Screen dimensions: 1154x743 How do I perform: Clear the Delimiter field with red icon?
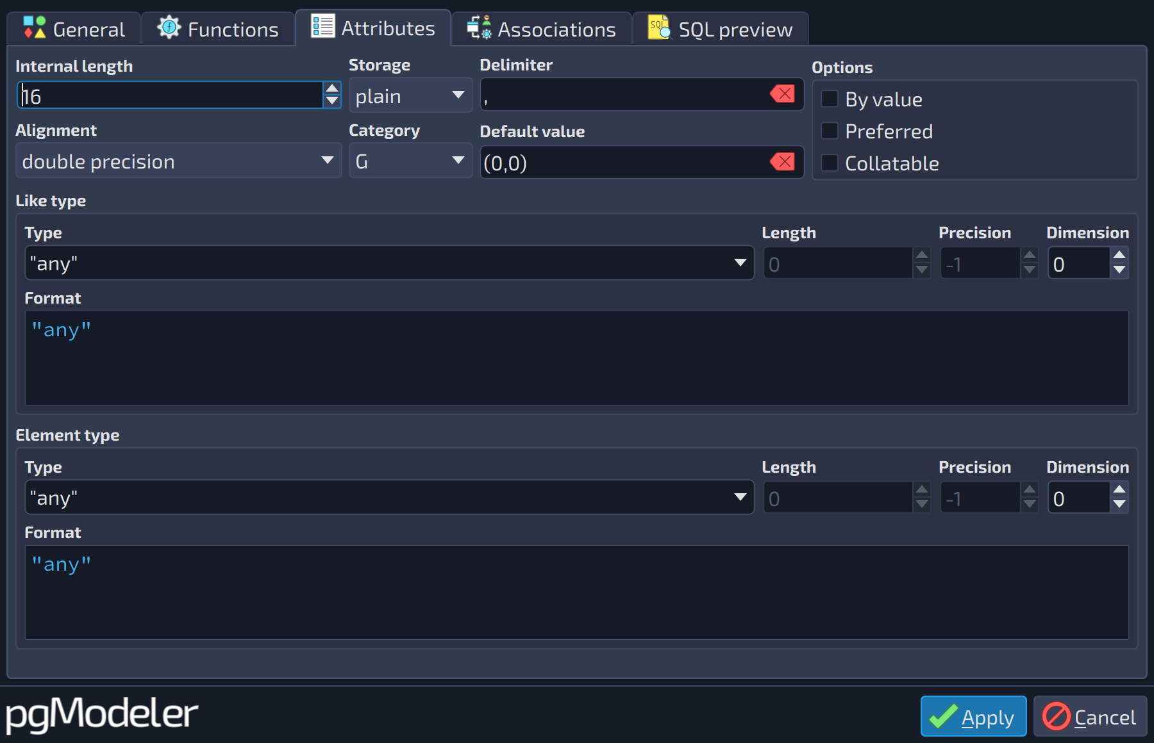click(783, 94)
